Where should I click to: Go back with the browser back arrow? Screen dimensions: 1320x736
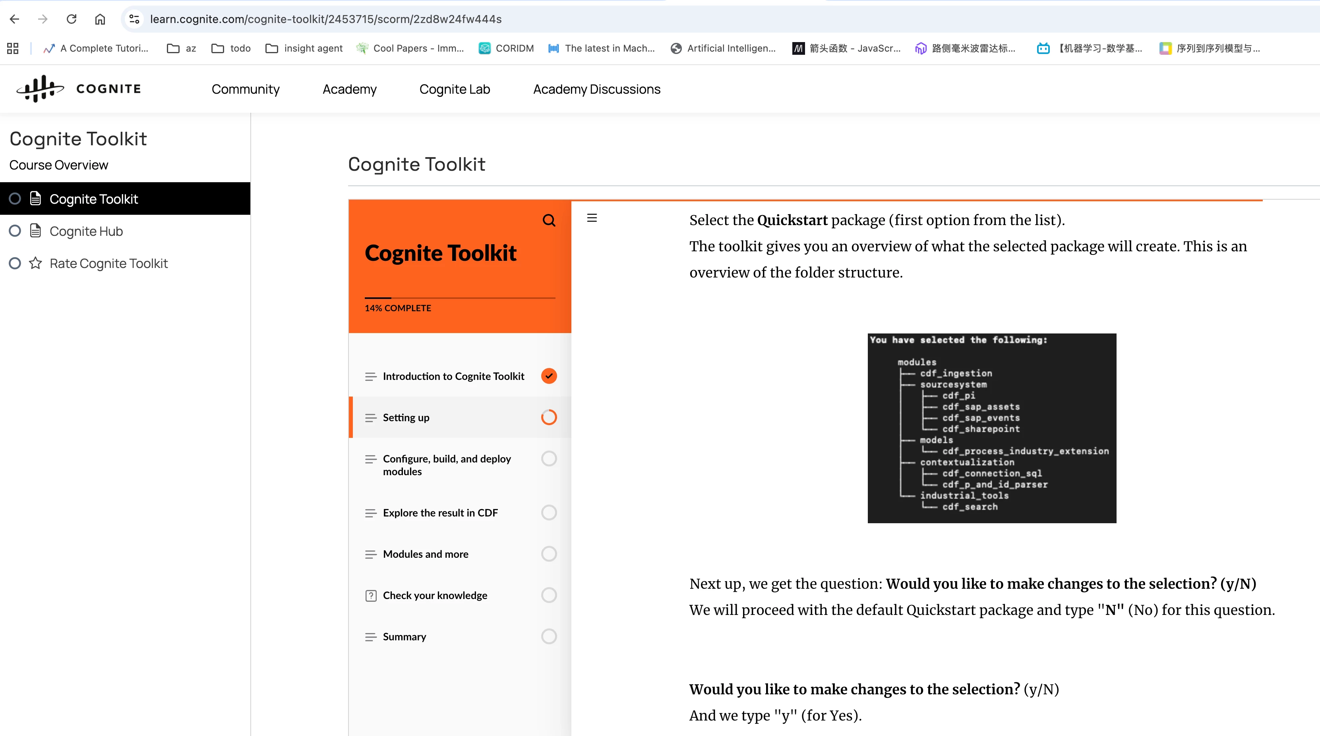pyautogui.click(x=14, y=19)
